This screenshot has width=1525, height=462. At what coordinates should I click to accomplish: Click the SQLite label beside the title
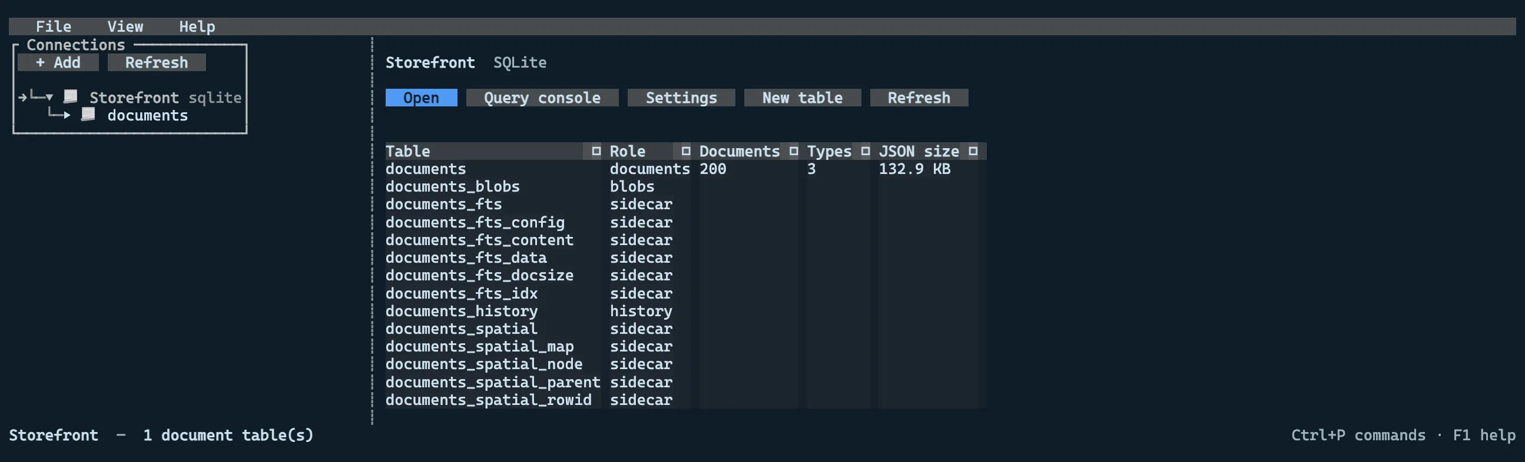tap(520, 63)
